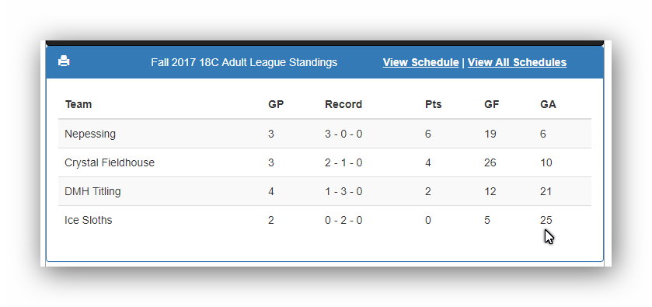Click Nepessing's 19 goals for value
The width and height of the screenshot is (652, 307).
click(490, 134)
